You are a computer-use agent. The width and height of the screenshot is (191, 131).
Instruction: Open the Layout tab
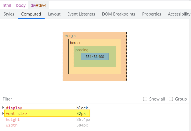point(54,14)
